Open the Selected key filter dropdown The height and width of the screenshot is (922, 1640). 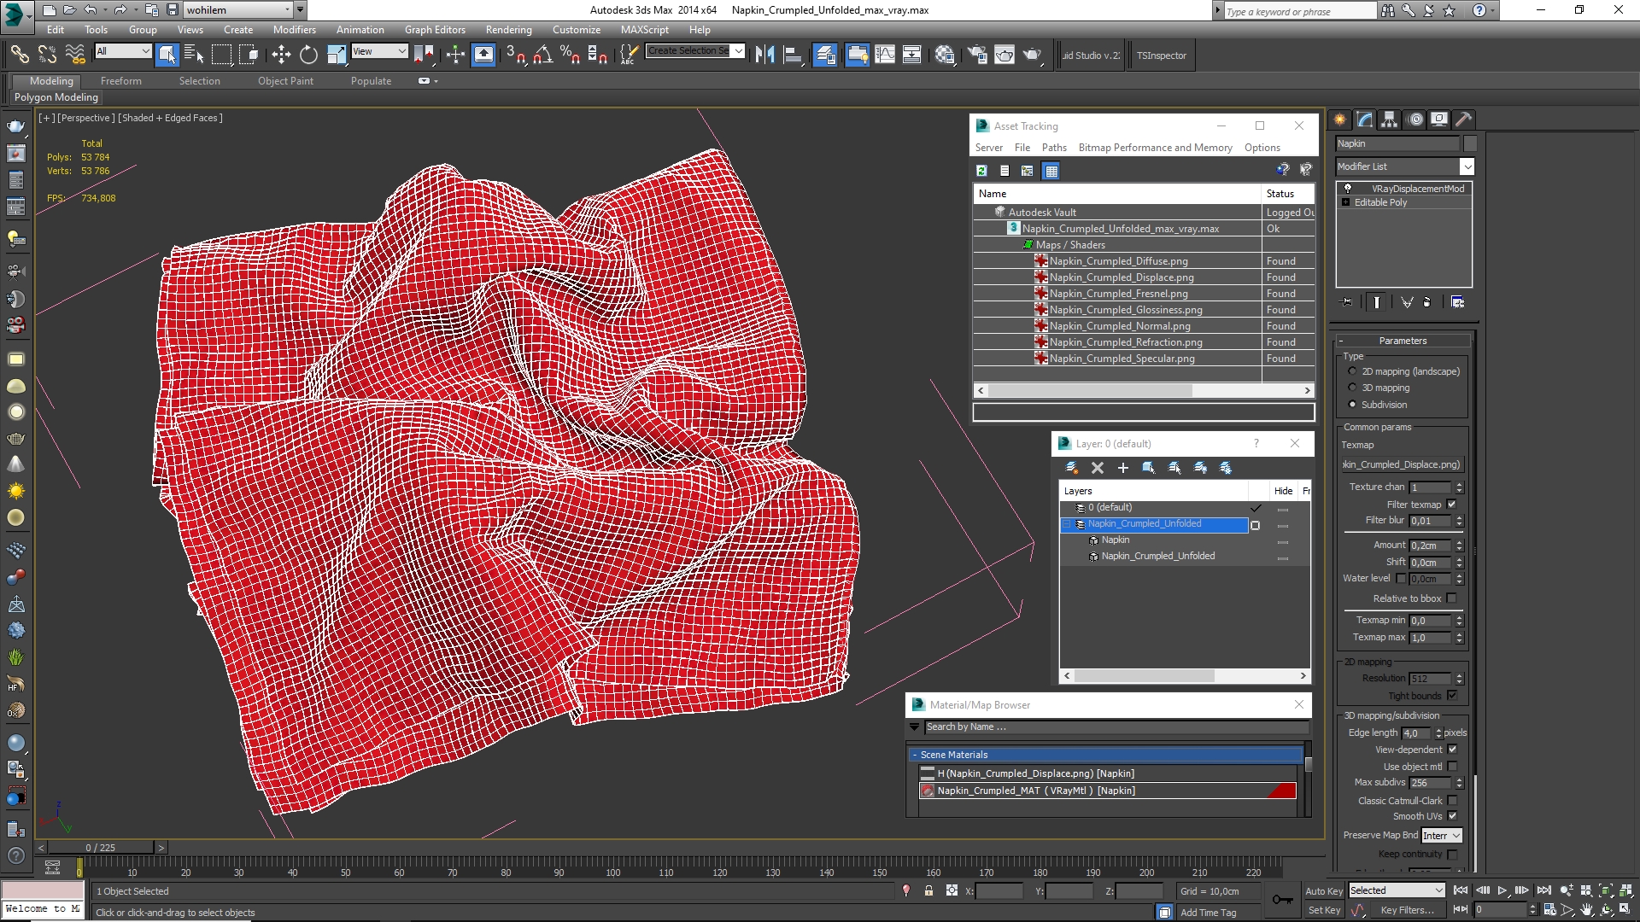1396,890
